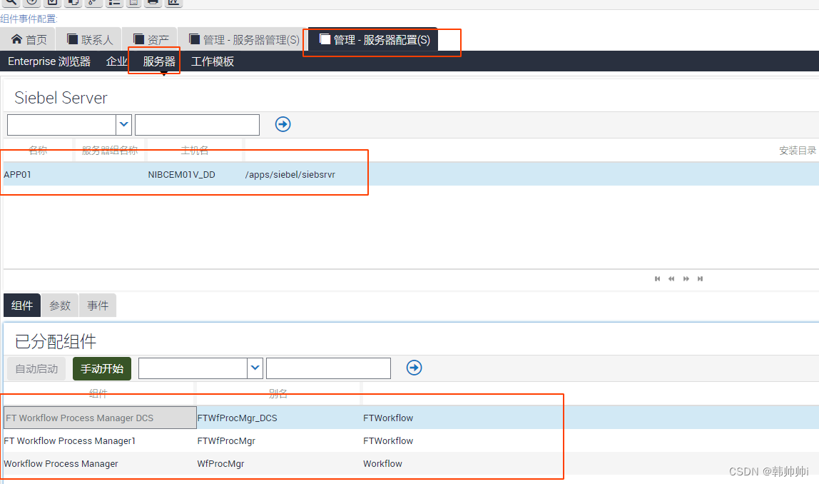Click the FTWfProcMgr alias cell

[226, 441]
